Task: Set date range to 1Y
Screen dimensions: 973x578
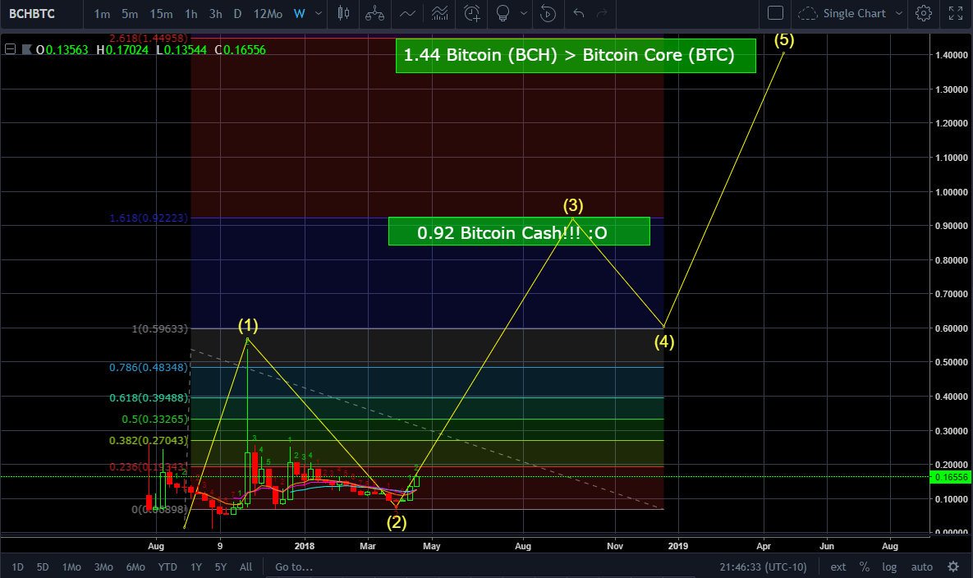Action: (x=196, y=567)
